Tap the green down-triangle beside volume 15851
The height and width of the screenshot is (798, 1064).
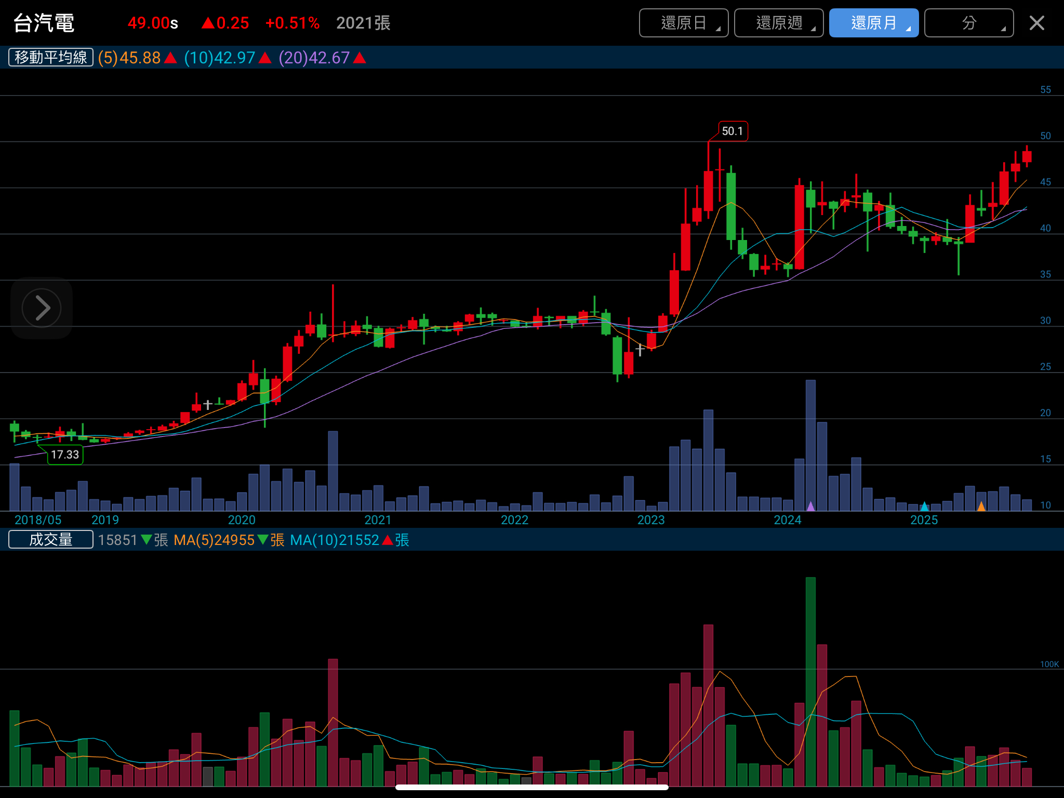click(147, 540)
